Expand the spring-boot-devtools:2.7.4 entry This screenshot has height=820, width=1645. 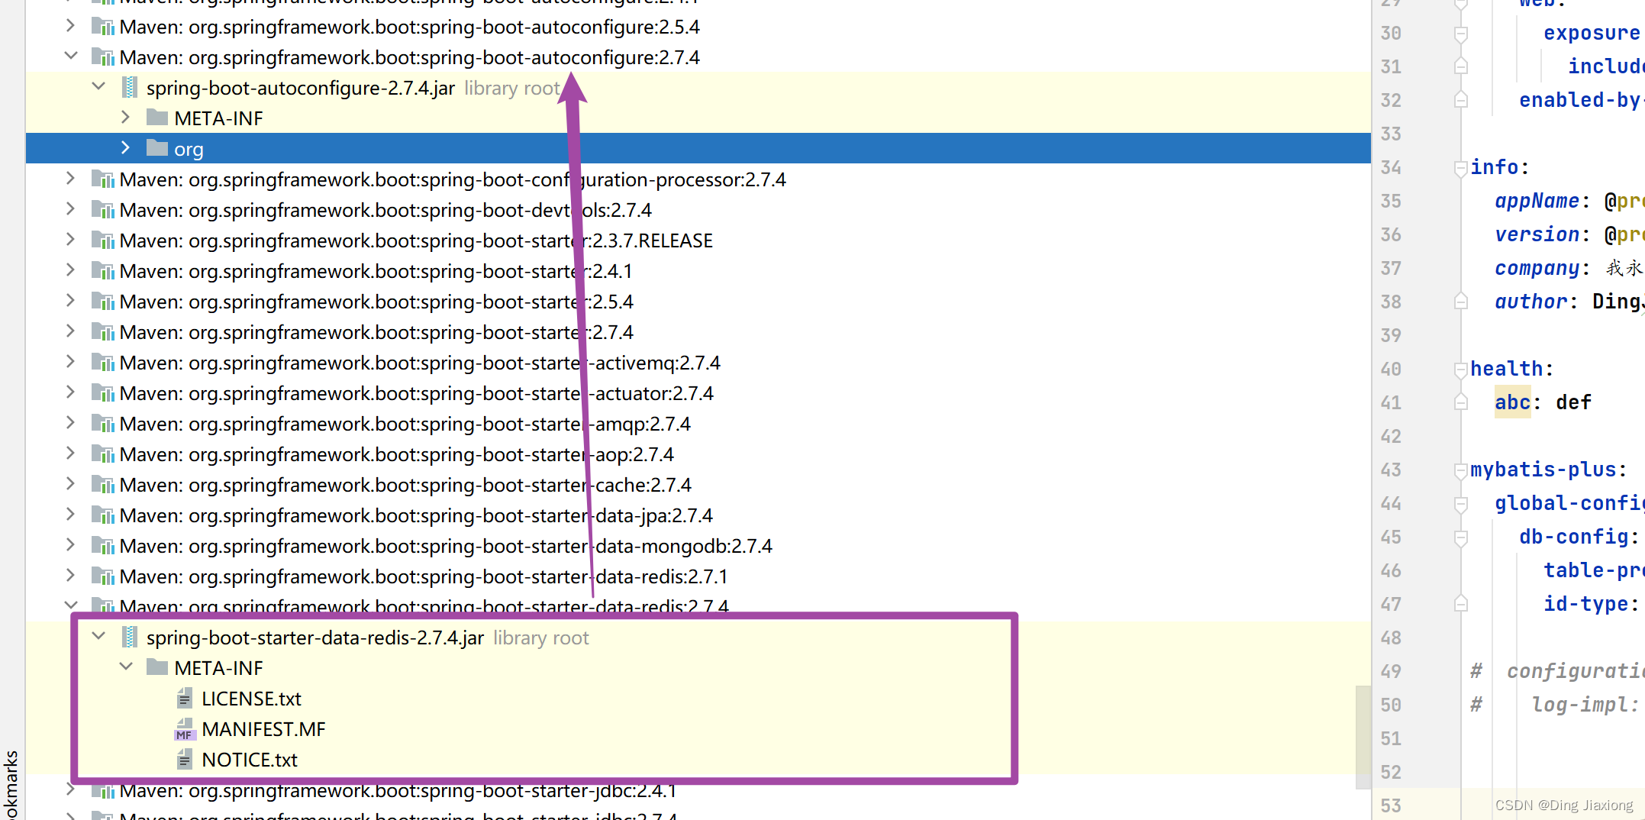70,209
